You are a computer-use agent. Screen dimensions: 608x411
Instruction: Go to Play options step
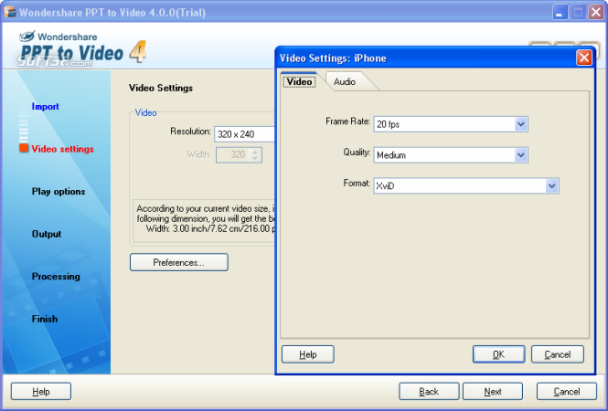pyautogui.click(x=59, y=192)
